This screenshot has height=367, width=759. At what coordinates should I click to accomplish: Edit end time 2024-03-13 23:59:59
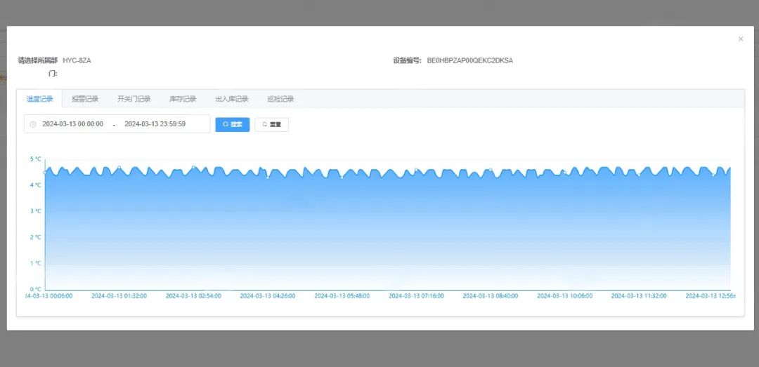tap(155, 124)
